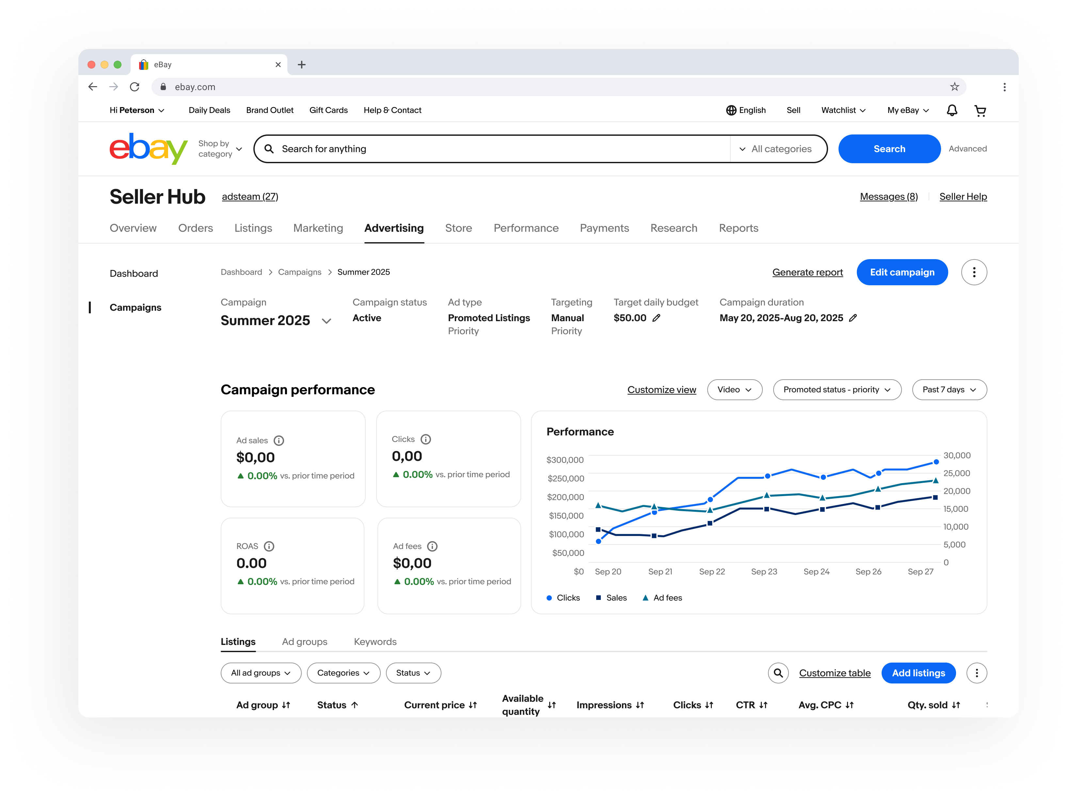Click Ad fees info icon
Screen dimensions: 1071x799
coord(432,546)
